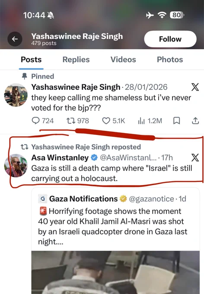Open replies on the pinned post

pyautogui.click(x=42, y=121)
